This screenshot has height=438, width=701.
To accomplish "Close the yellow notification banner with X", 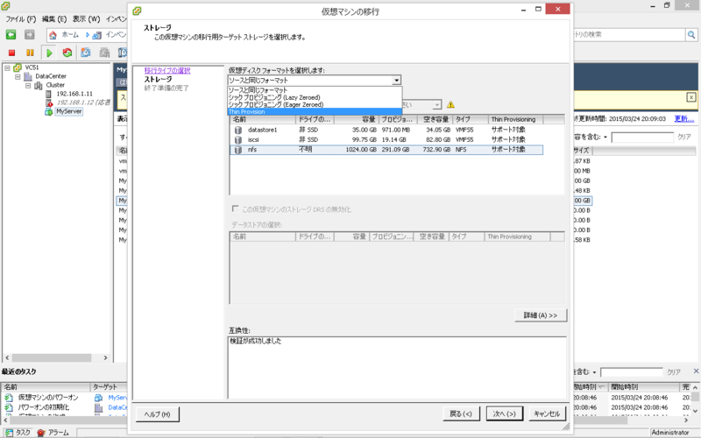I will [691, 97].
